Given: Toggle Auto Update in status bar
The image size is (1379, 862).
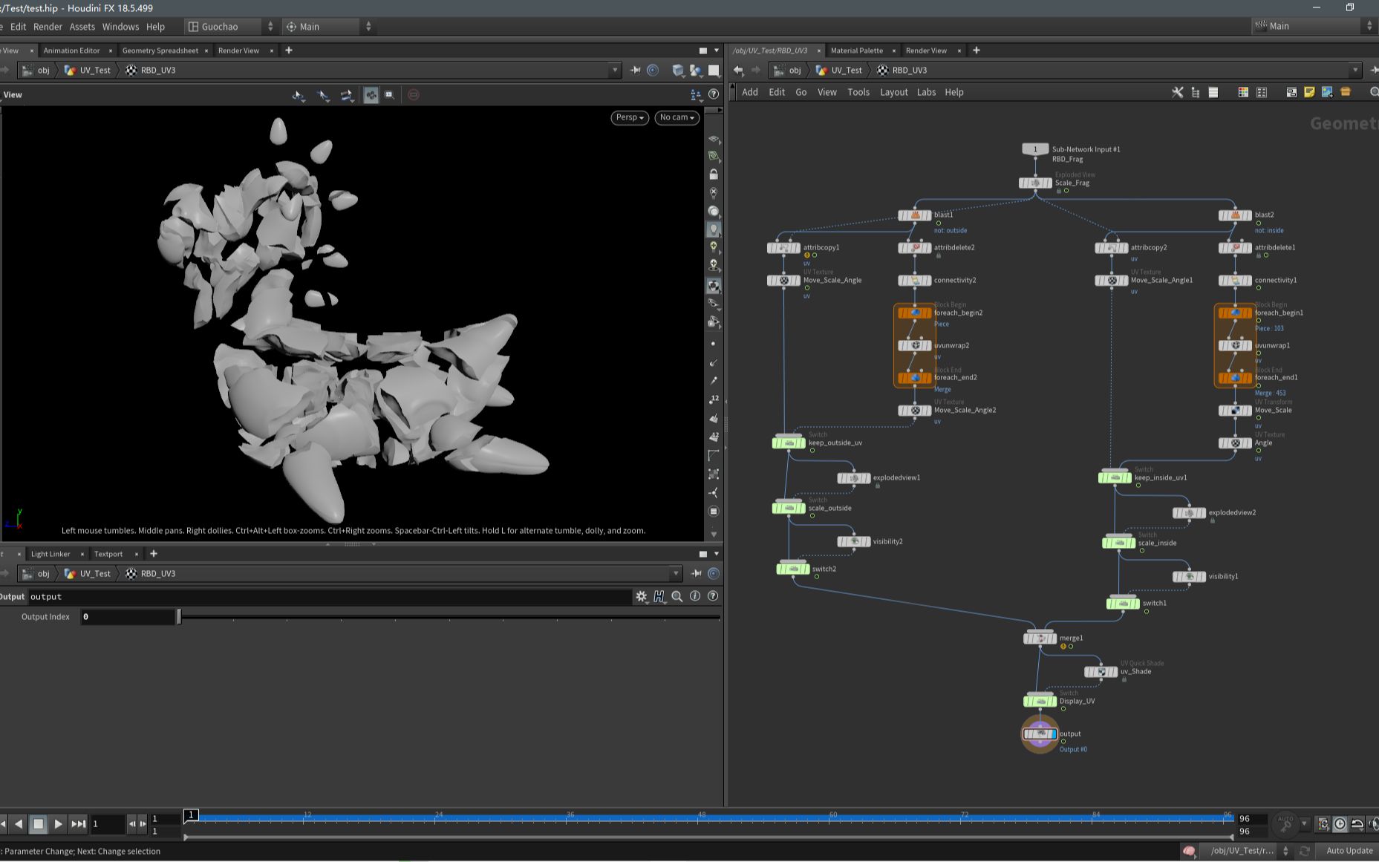Looking at the screenshot, I should [x=1349, y=851].
